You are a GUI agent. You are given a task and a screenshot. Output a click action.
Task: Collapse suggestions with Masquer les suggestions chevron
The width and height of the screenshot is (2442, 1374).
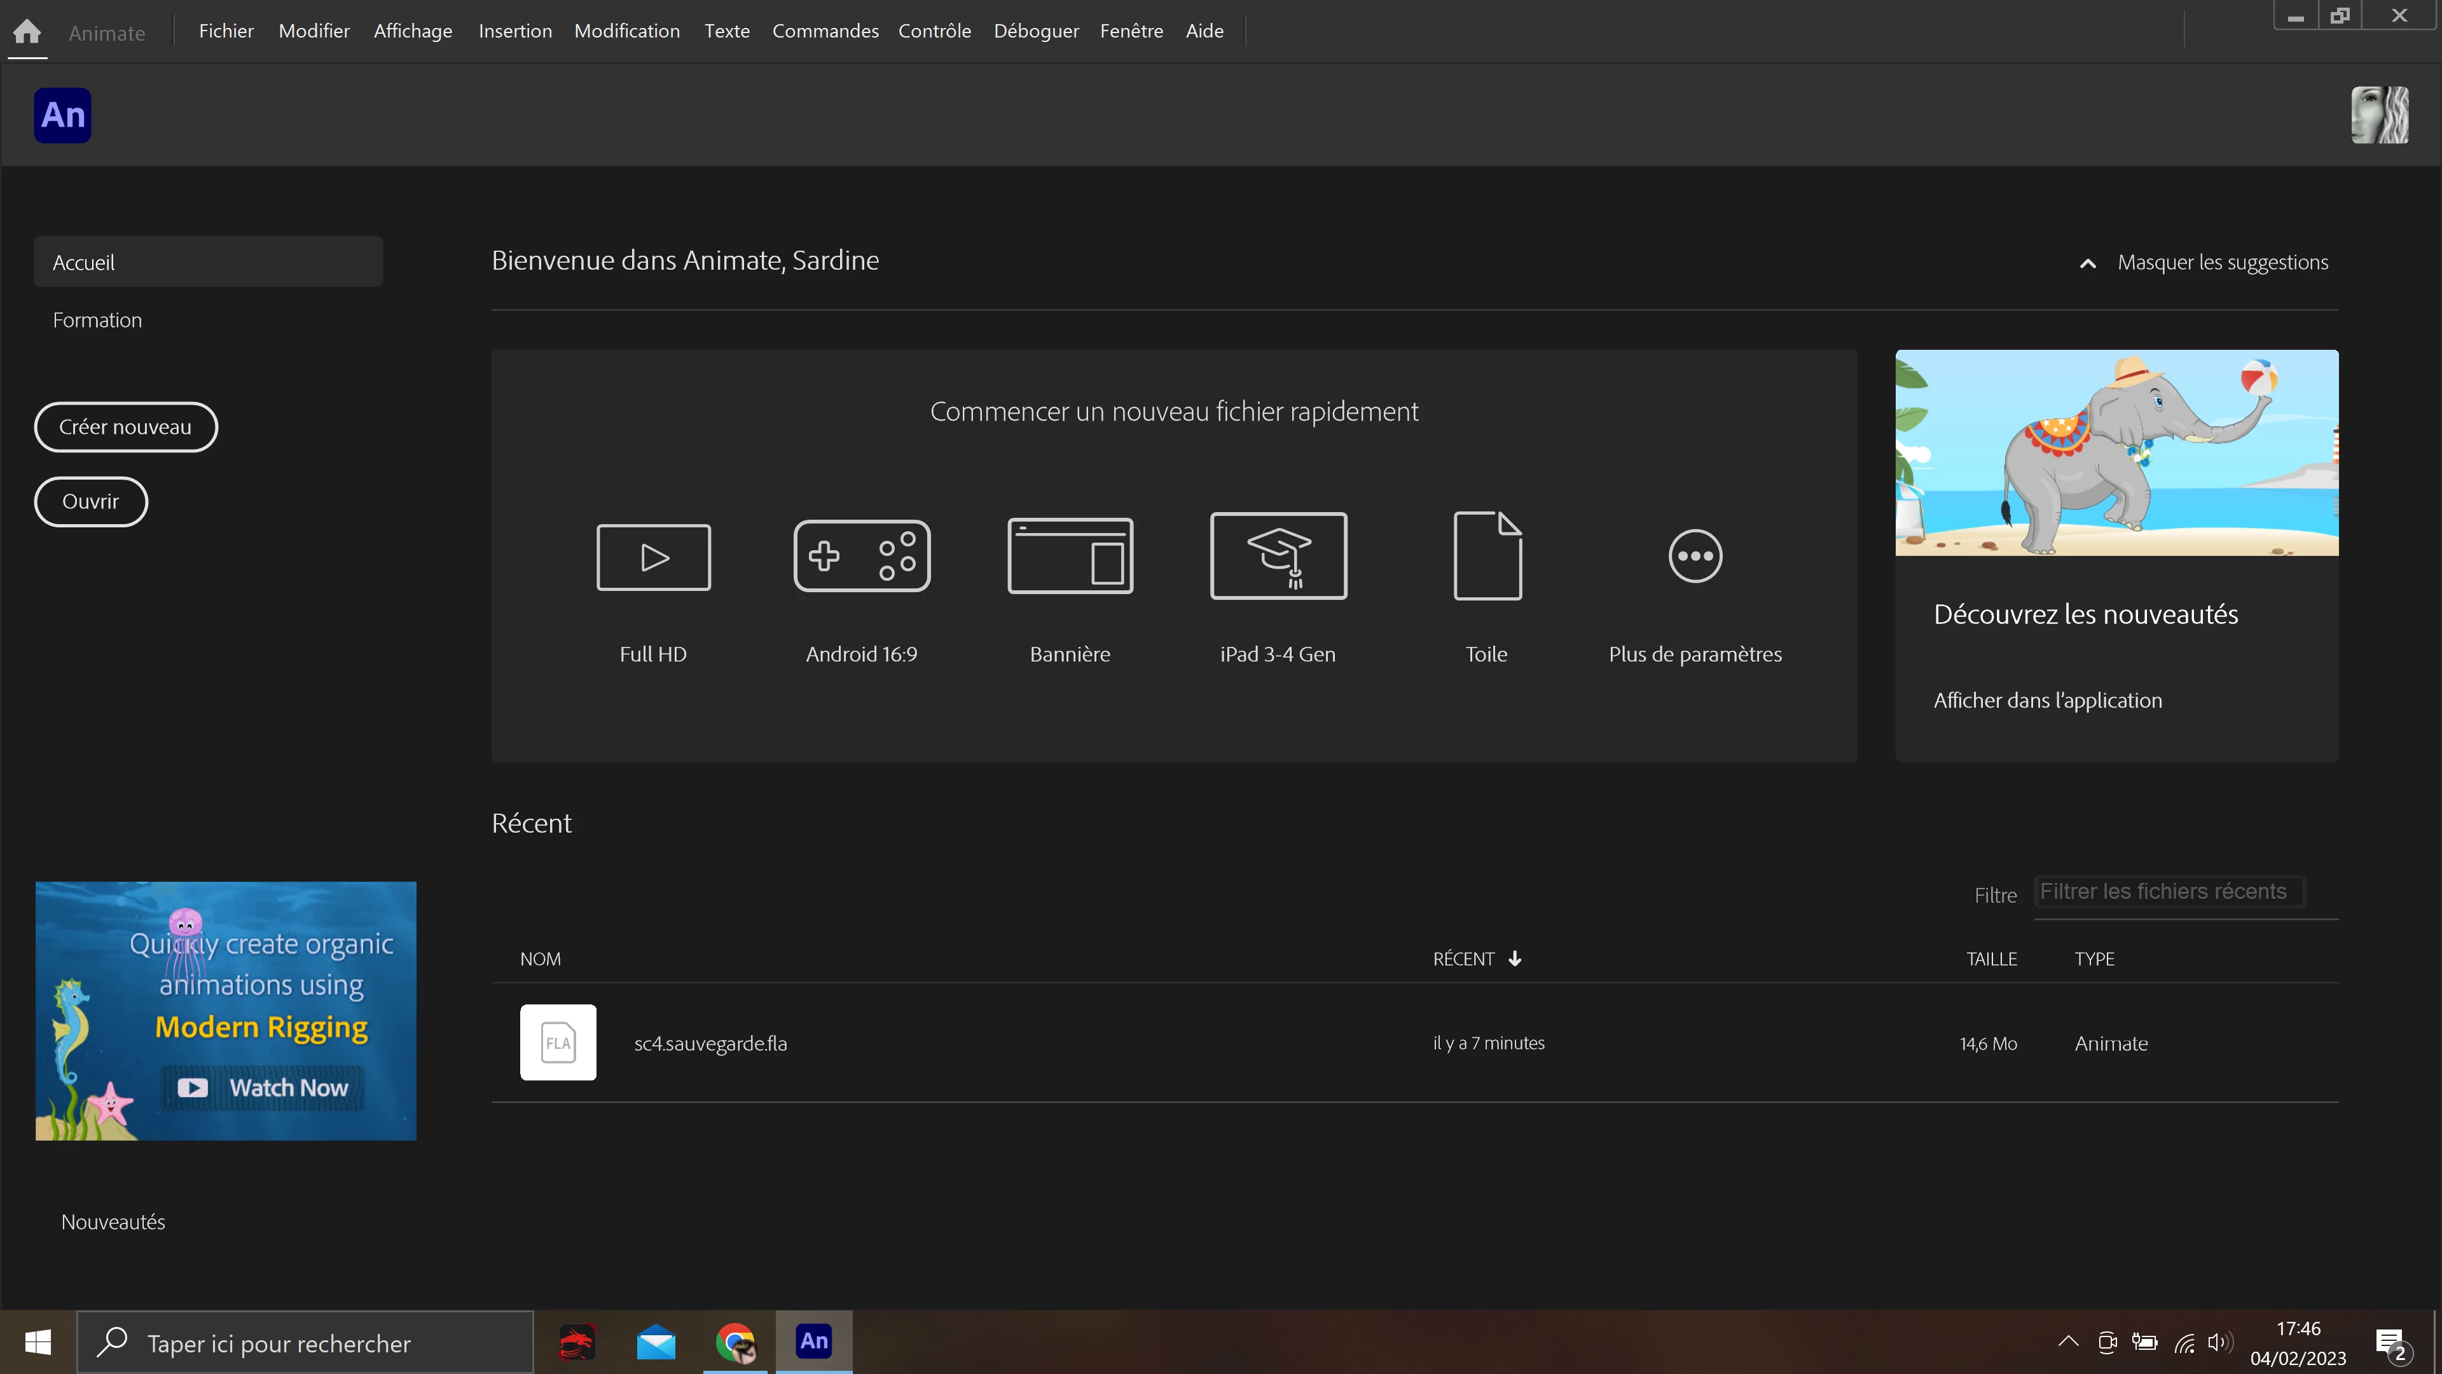point(2087,263)
